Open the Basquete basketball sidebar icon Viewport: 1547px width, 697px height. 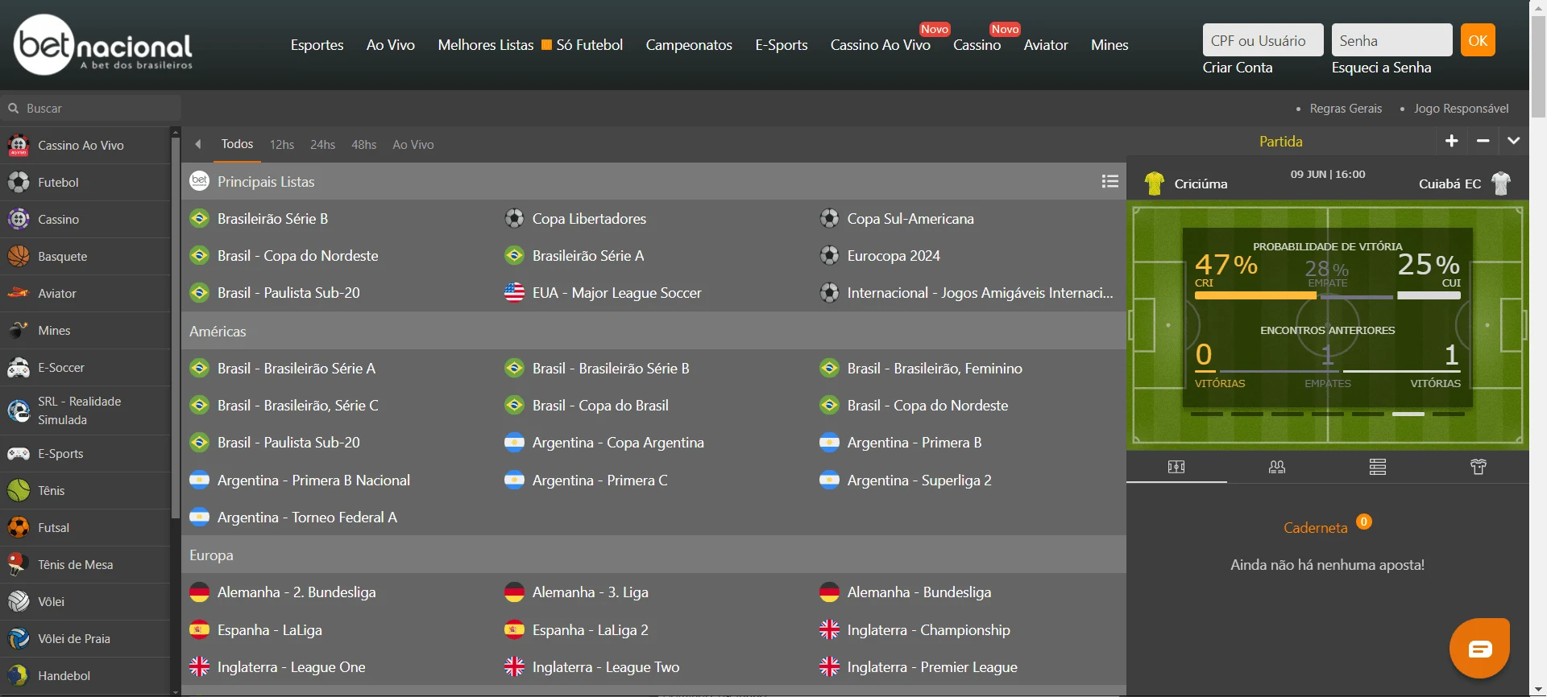pyautogui.click(x=19, y=257)
